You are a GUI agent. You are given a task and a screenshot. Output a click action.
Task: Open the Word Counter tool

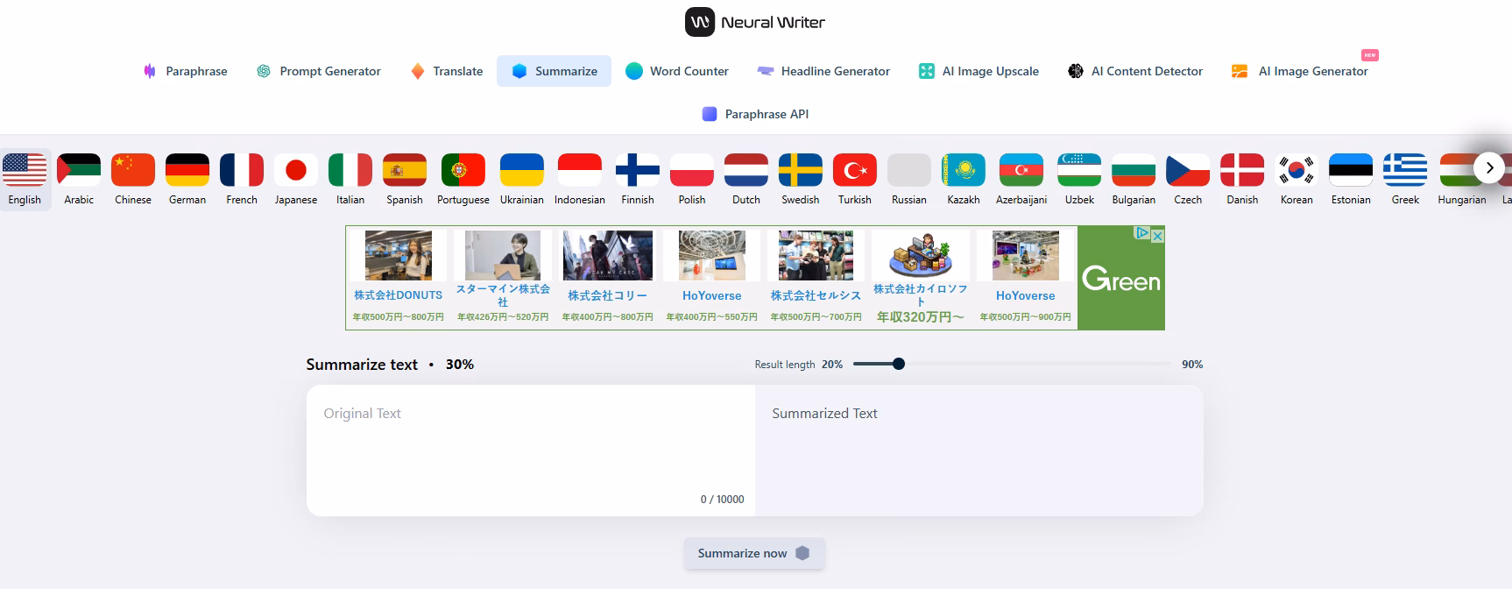pyautogui.click(x=677, y=71)
